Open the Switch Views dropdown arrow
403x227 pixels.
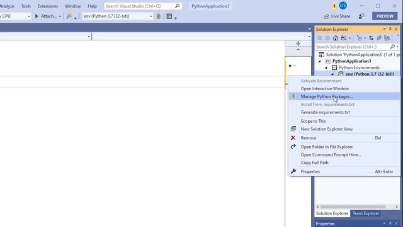pos(350,38)
